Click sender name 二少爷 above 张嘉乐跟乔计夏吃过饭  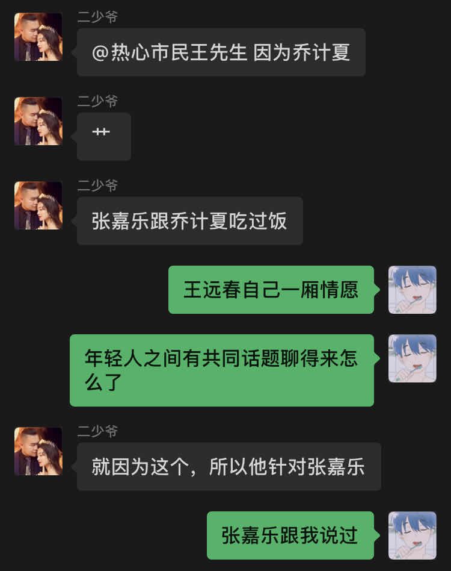pos(97,186)
